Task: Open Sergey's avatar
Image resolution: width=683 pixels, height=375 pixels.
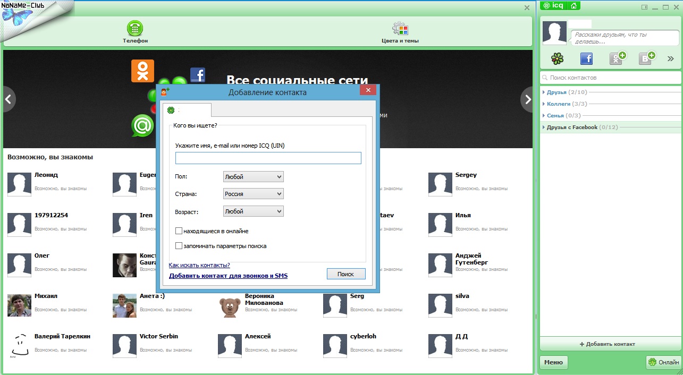Action: [441, 184]
